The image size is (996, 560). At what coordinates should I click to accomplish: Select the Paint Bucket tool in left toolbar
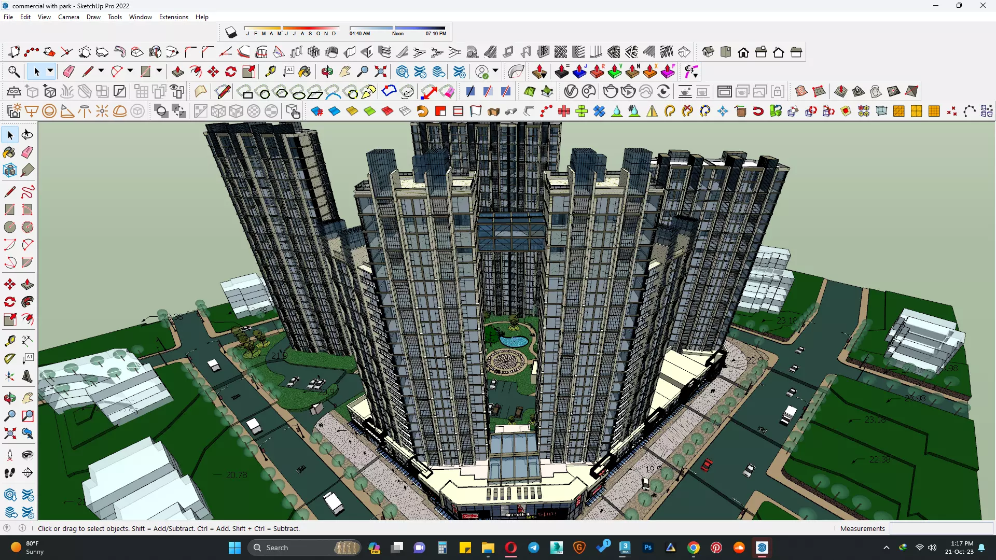tap(9, 152)
